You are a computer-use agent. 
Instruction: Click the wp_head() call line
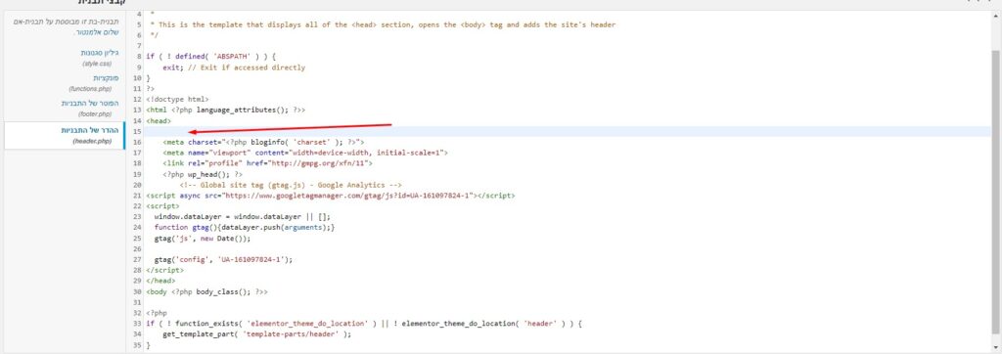[x=203, y=174]
